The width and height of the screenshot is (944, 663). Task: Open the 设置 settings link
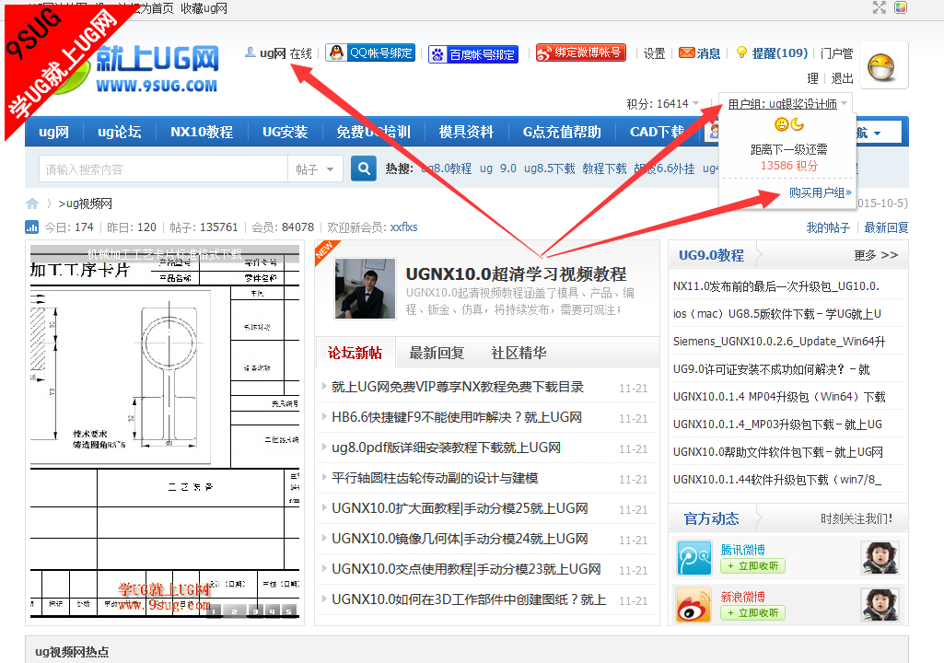pyautogui.click(x=654, y=53)
